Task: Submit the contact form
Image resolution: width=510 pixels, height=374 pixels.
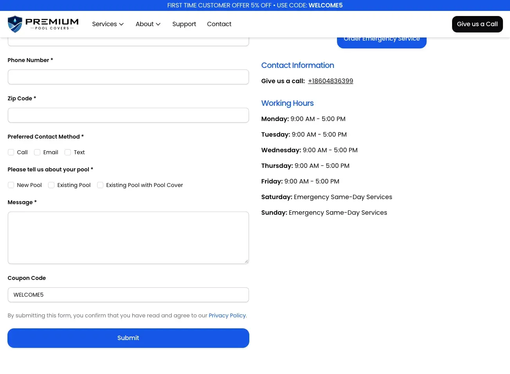Action: tap(128, 338)
